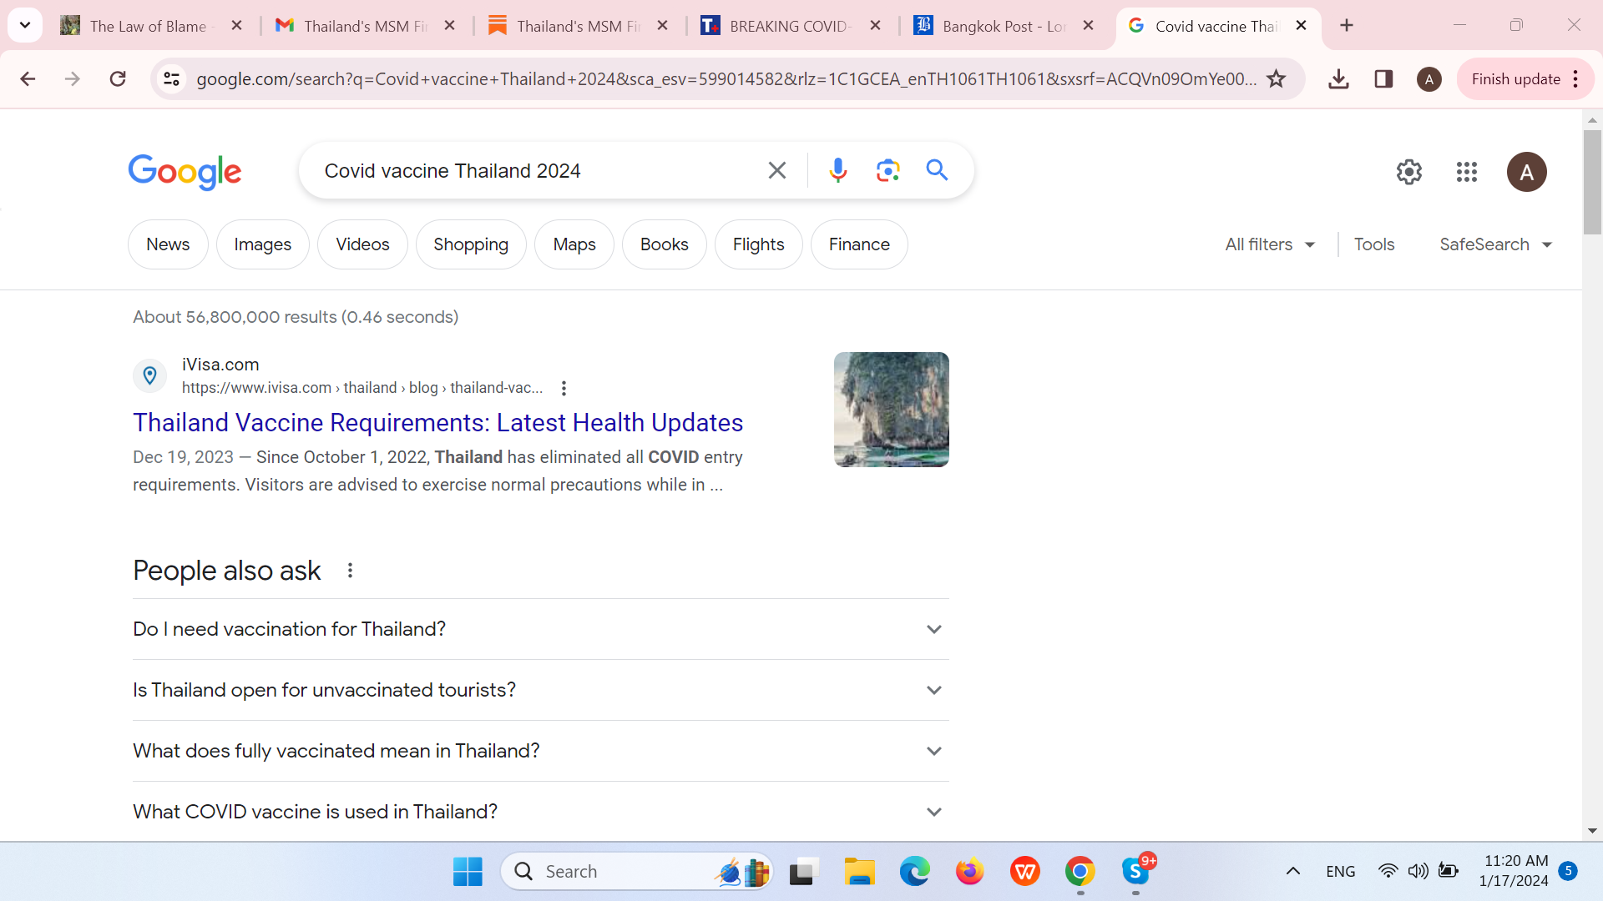Open Firefox from the taskbar
The image size is (1603, 901).
(x=969, y=872)
